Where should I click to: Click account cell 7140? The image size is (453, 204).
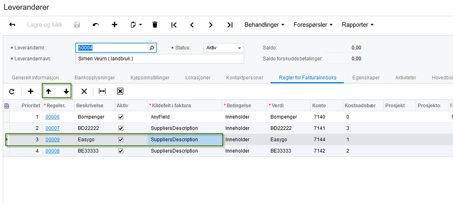click(326, 117)
